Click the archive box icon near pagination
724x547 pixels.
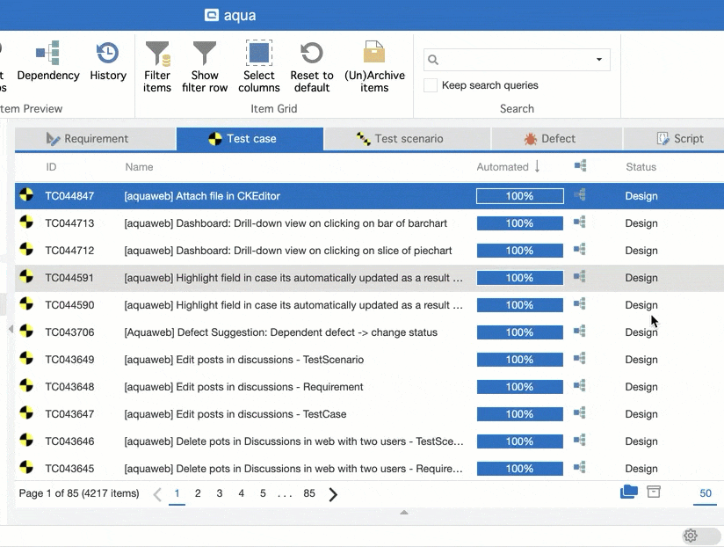click(x=654, y=492)
